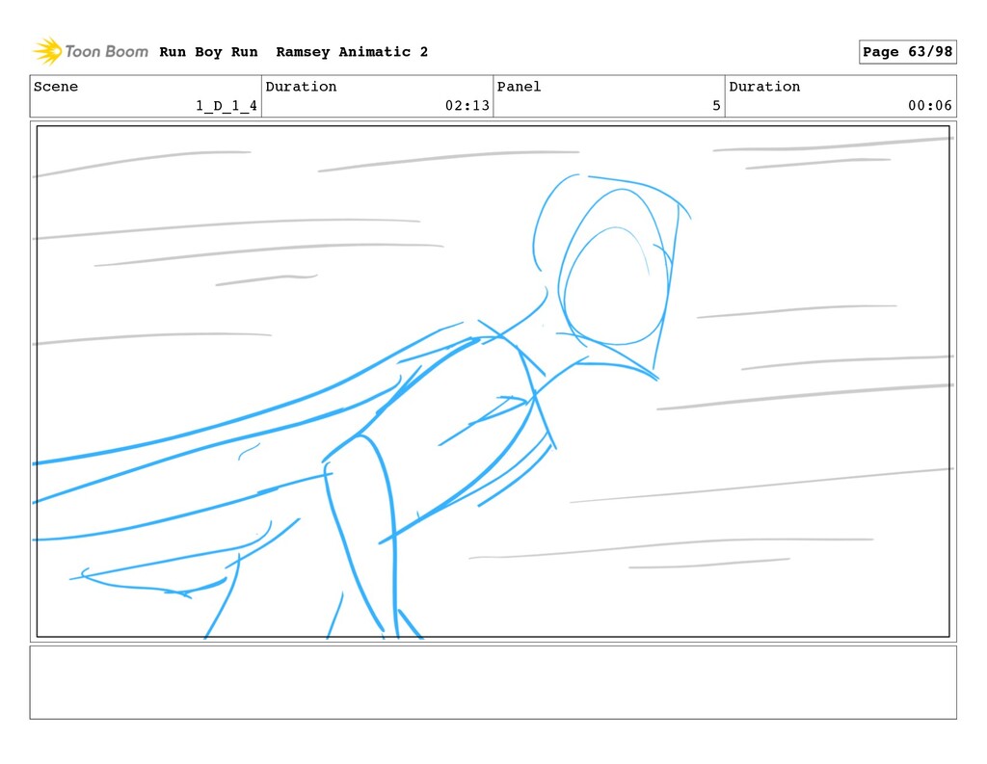Select the 'Ramsey Animatic 2' title text

[352, 52]
